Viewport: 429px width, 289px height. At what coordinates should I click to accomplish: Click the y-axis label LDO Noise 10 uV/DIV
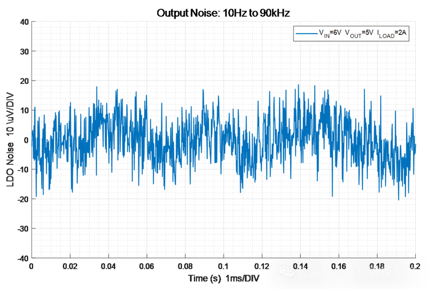click(x=10, y=140)
